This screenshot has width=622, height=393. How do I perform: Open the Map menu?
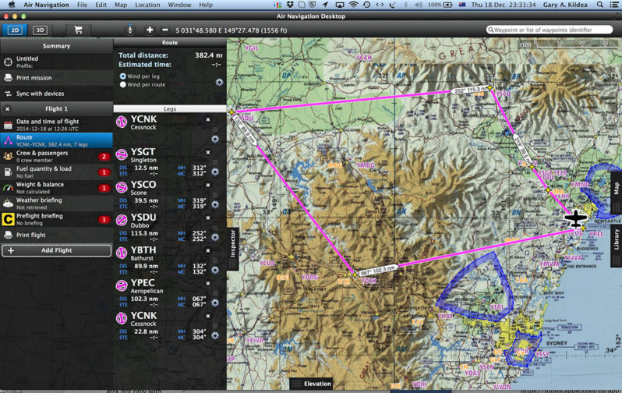point(121,5)
